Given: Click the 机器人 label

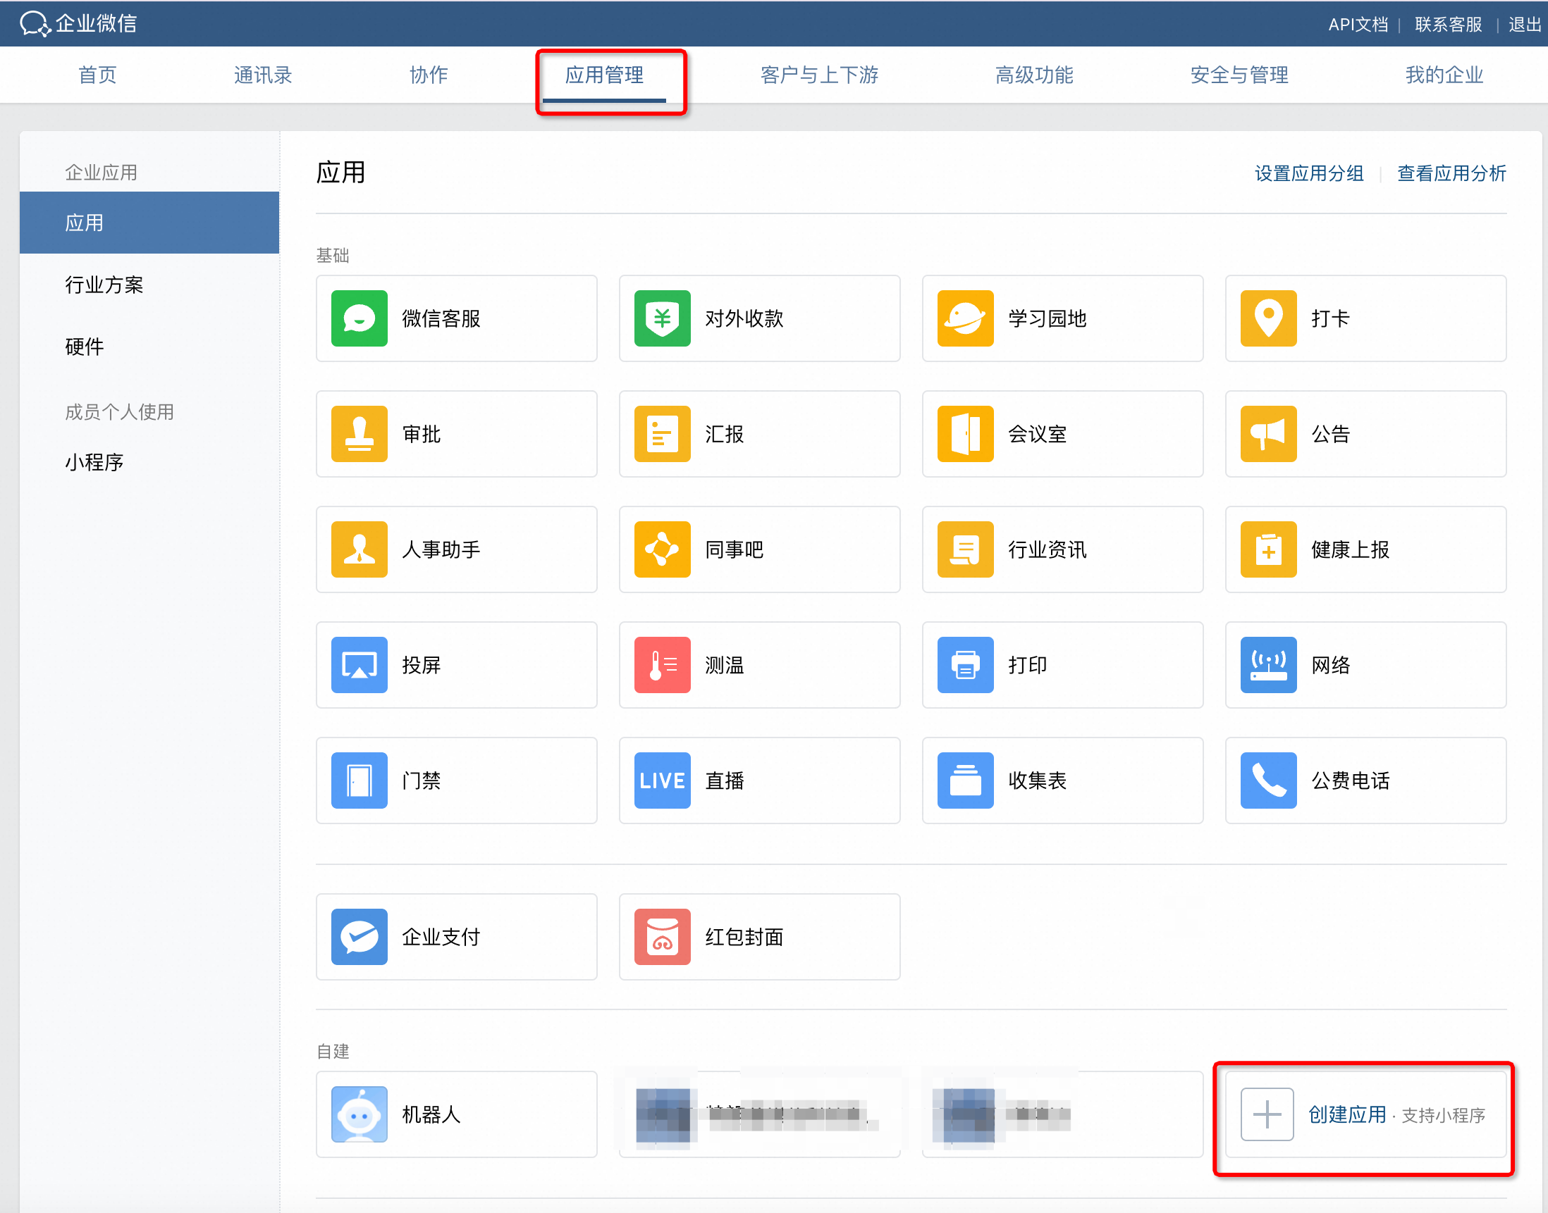Looking at the screenshot, I should pos(431,1114).
